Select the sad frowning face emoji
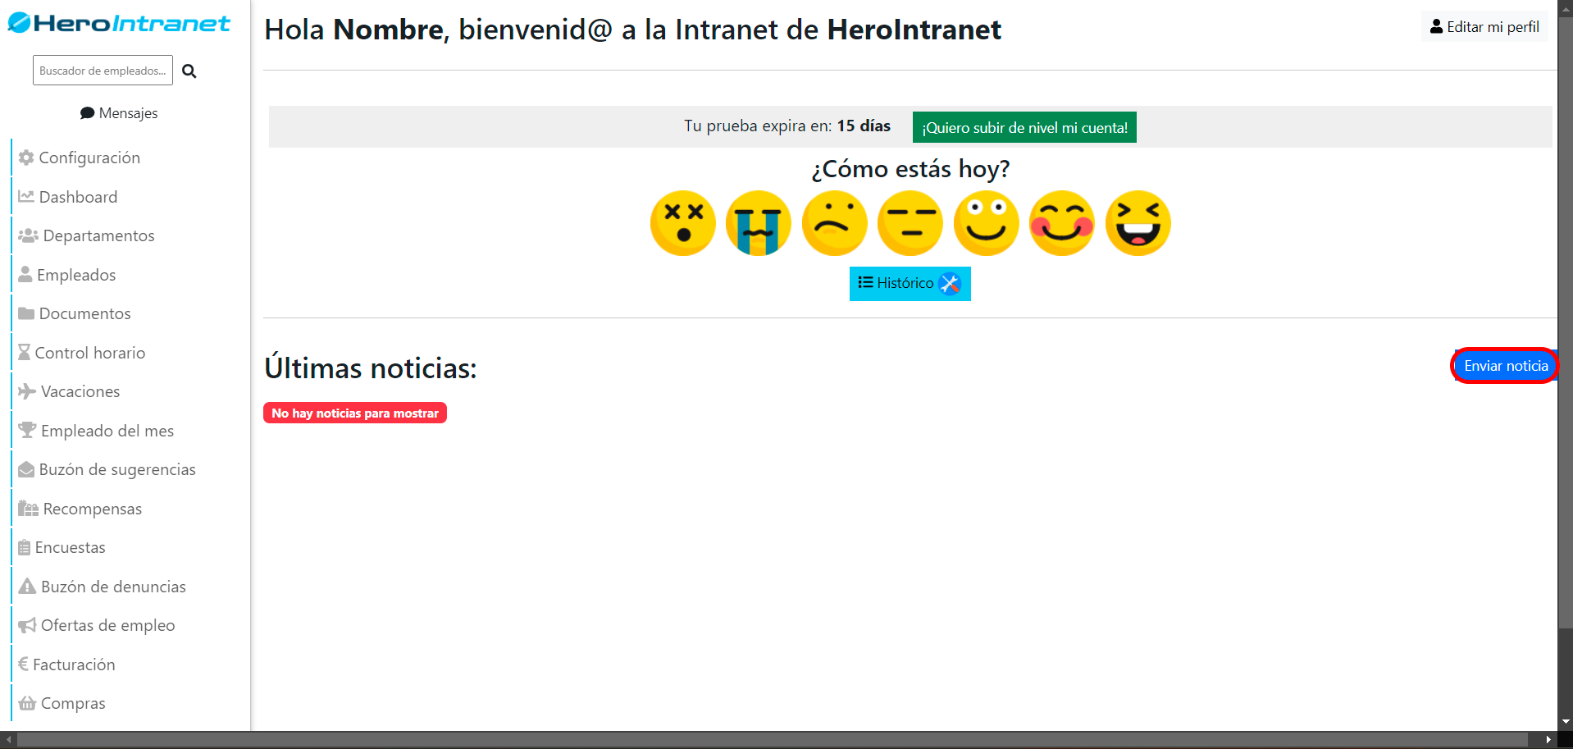This screenshot has height=749, width=1573. pos(835,223)
